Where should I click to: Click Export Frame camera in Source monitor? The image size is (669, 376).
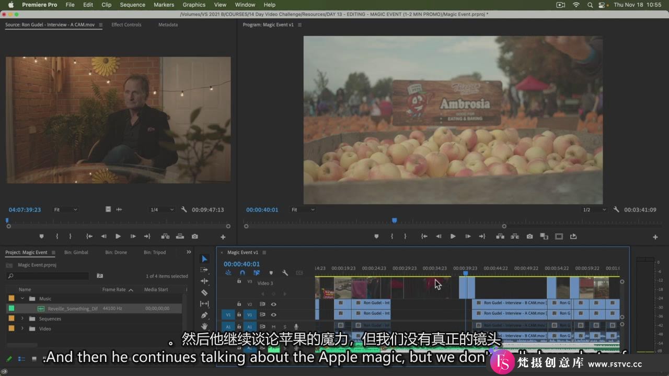[195, 237]
